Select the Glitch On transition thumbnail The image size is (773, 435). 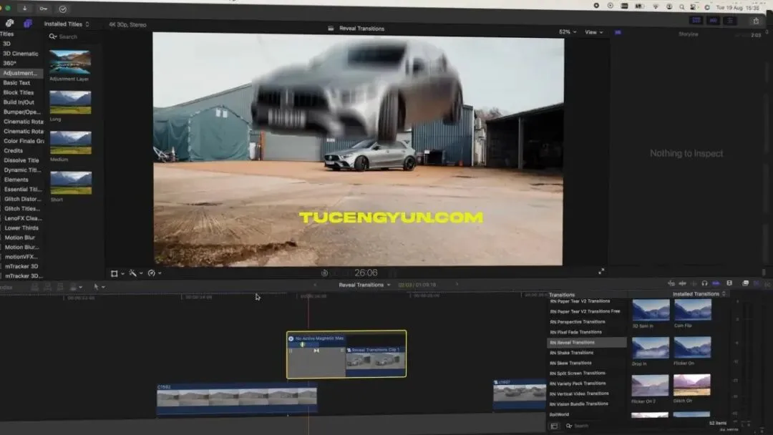691,385
